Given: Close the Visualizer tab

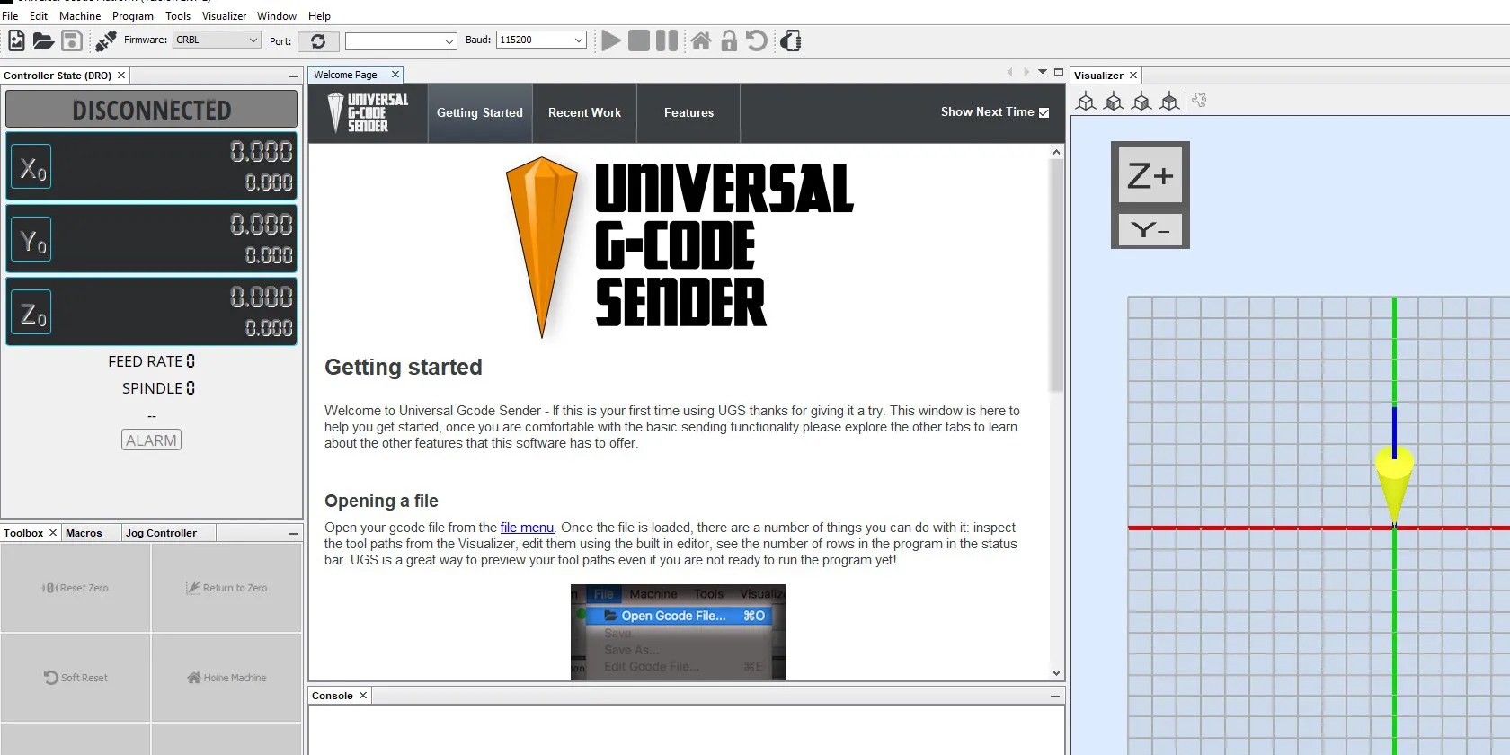Looking at the screenshot, I should pos(1133,75).
